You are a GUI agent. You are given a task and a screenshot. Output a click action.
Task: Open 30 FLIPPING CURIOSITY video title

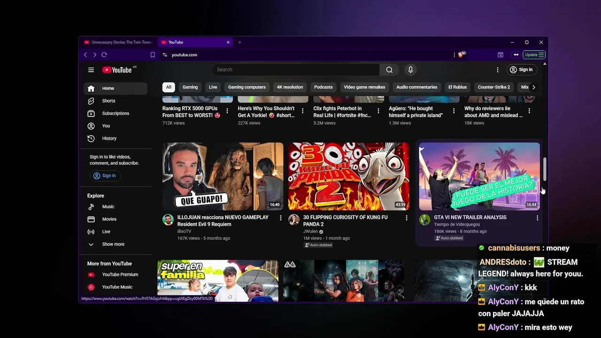tap(345, 221)
